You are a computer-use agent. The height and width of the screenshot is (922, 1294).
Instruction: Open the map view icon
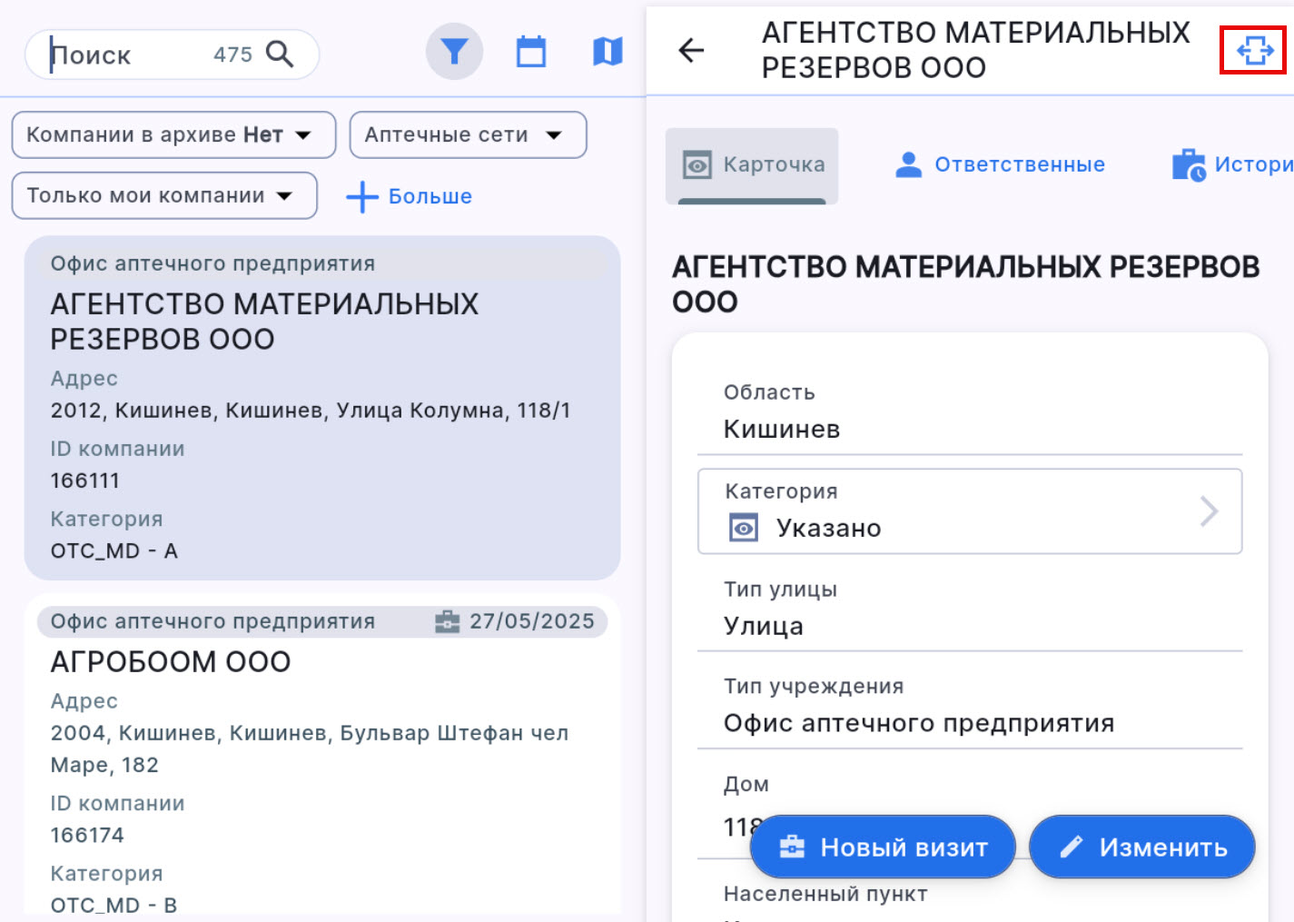[x=607, y=51]
